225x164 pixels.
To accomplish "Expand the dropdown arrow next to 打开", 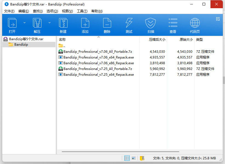I will point(24,23).
